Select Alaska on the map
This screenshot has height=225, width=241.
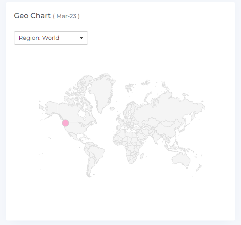[51, 108]
